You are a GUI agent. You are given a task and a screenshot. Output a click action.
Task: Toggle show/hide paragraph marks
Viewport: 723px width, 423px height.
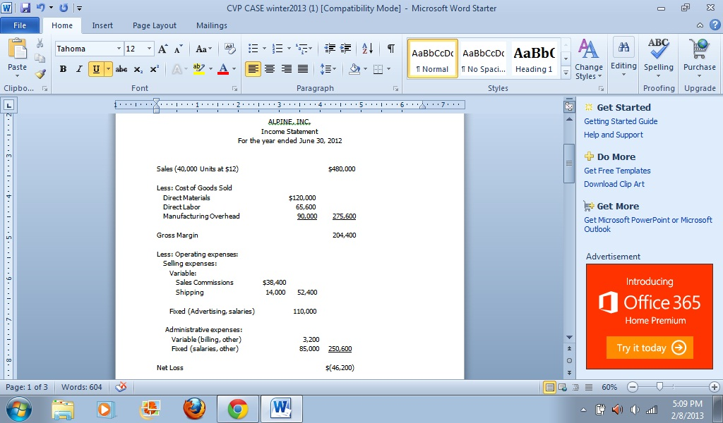(390, 49)
